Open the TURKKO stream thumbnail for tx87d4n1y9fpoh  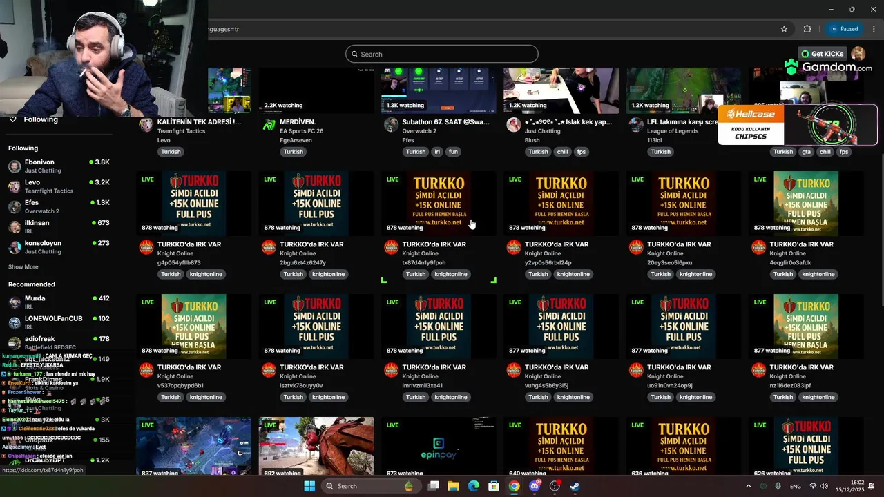point(439,204)
